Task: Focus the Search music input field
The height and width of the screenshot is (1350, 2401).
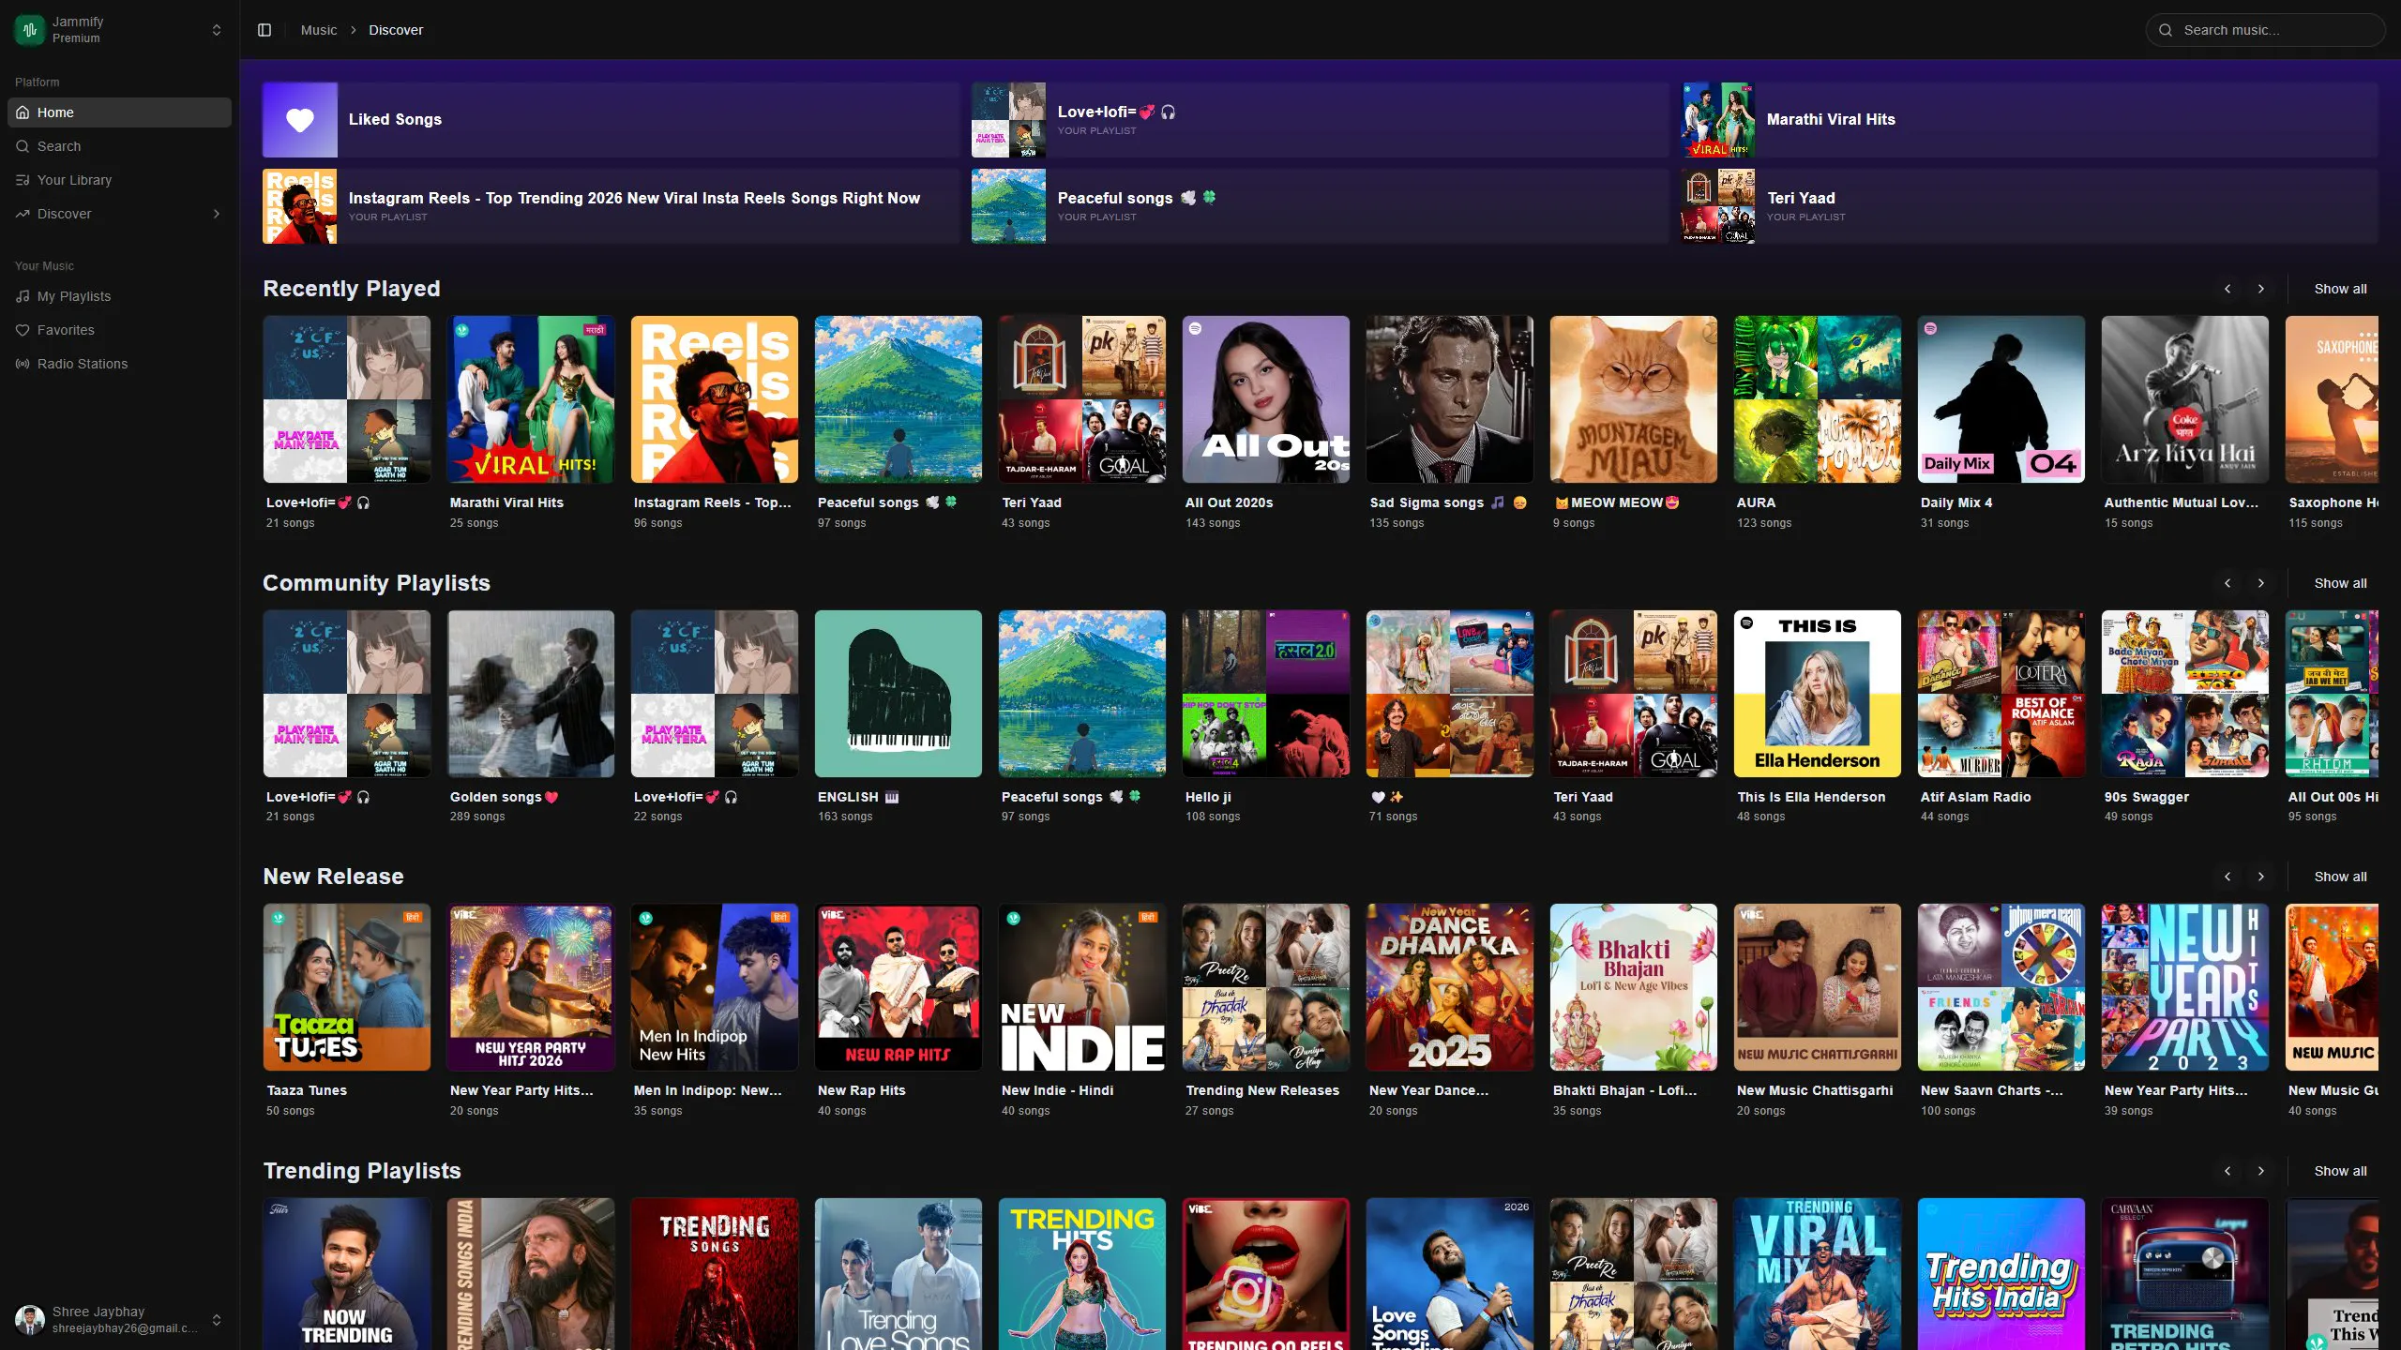Action: tap(2265, 30)
